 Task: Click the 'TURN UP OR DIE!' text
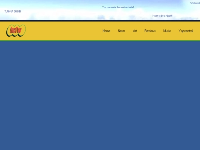click(x=13, y=11)
